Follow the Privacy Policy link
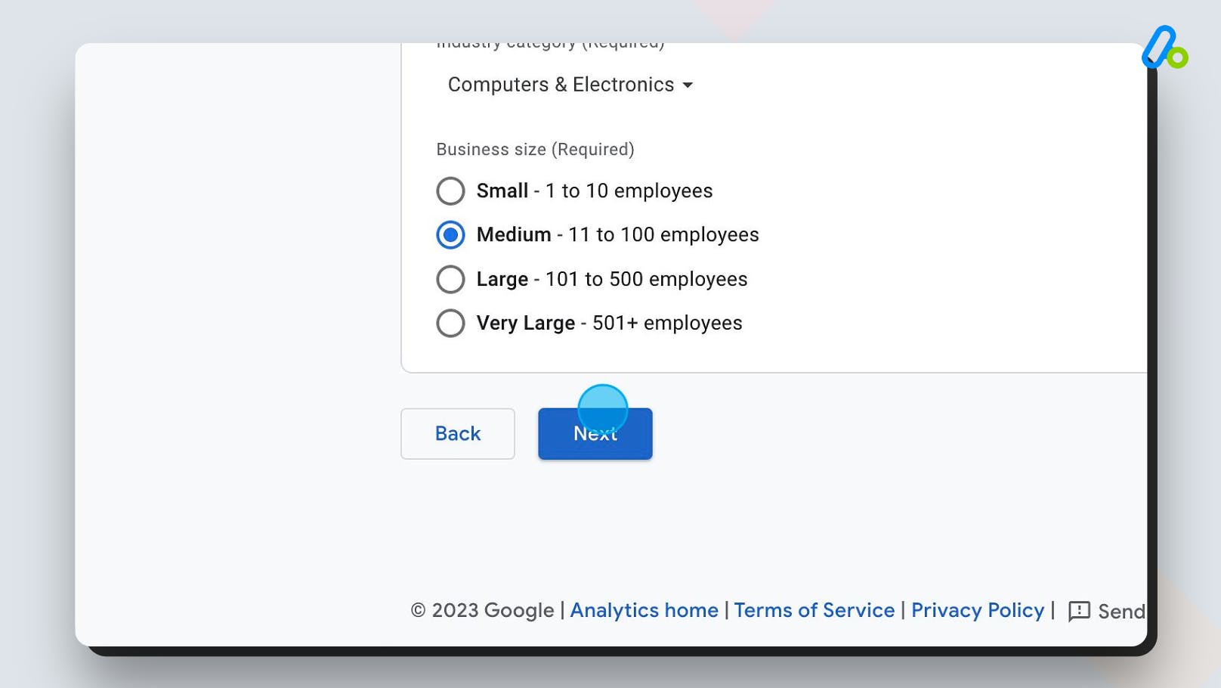The width and height of the screenshot is (1221, 688). [977, 610]
